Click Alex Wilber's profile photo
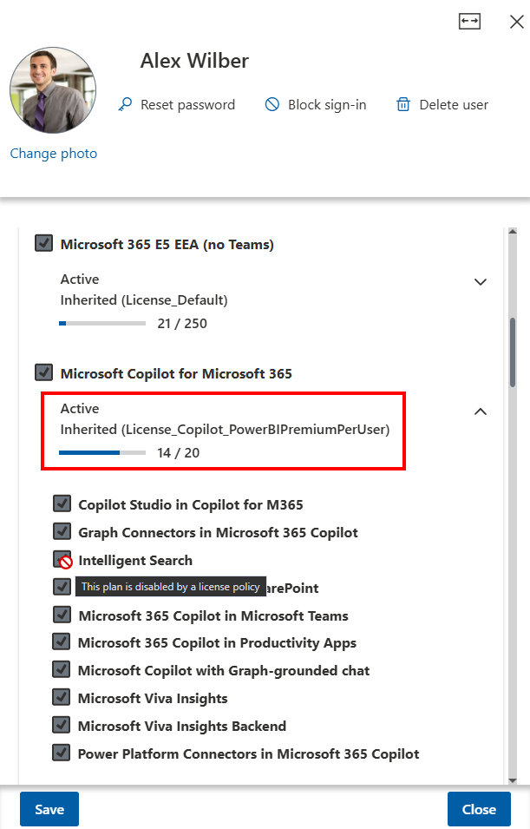The width and height of the screenshot is (530, 829). tap(52, 90)
